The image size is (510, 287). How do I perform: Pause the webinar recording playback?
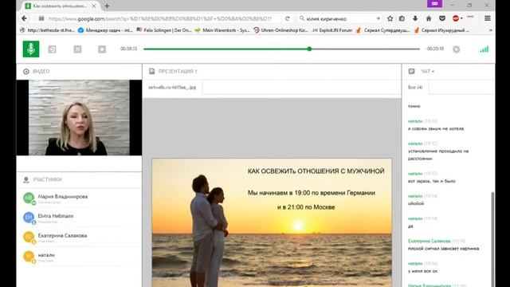pyautogui.click(x=77, y=49)
